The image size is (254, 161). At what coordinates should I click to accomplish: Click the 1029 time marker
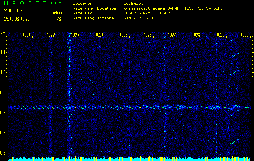220,35
